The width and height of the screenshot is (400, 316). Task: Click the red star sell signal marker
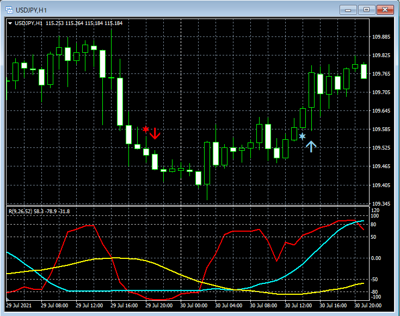click(146, 129)
